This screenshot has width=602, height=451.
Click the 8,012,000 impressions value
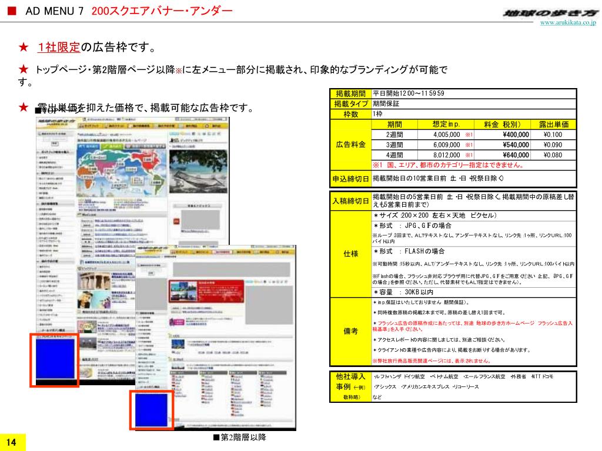pyautogui.click(x=447, y=155)
